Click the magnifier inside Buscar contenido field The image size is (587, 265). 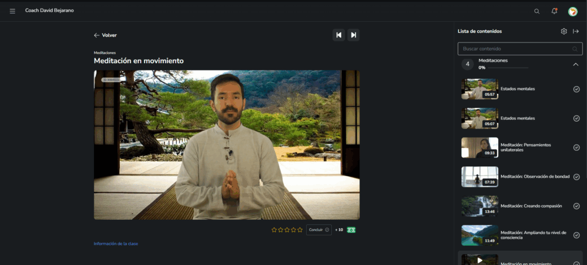[575, 49]
